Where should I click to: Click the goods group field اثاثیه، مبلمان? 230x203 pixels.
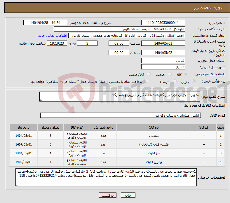coord(121,115)
